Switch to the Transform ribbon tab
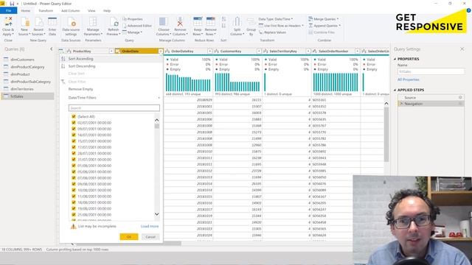The height and width of the screenshot is (265, 472). point(46,10)
